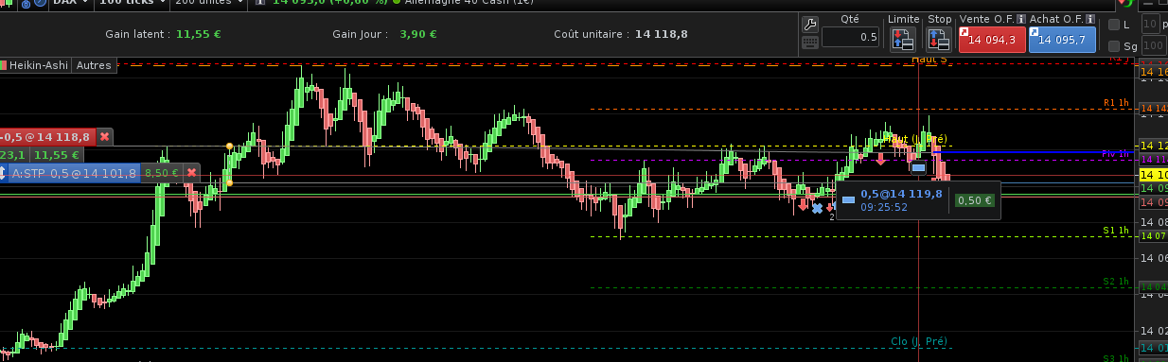Open the order settings wrench icon
This screenshot has height=362, width=1168.
(809, 24)
